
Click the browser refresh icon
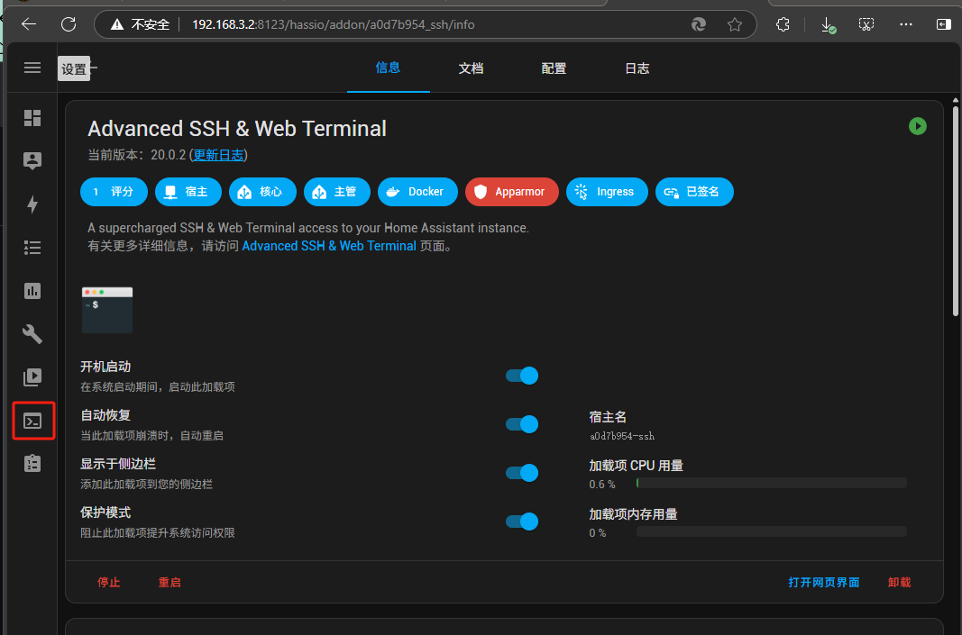pos(69,24)
